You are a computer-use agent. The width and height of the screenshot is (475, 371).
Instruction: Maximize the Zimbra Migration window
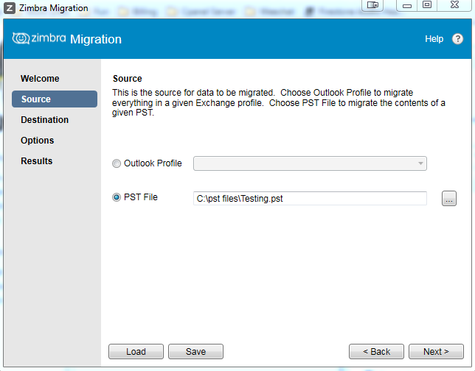[427, 5]
